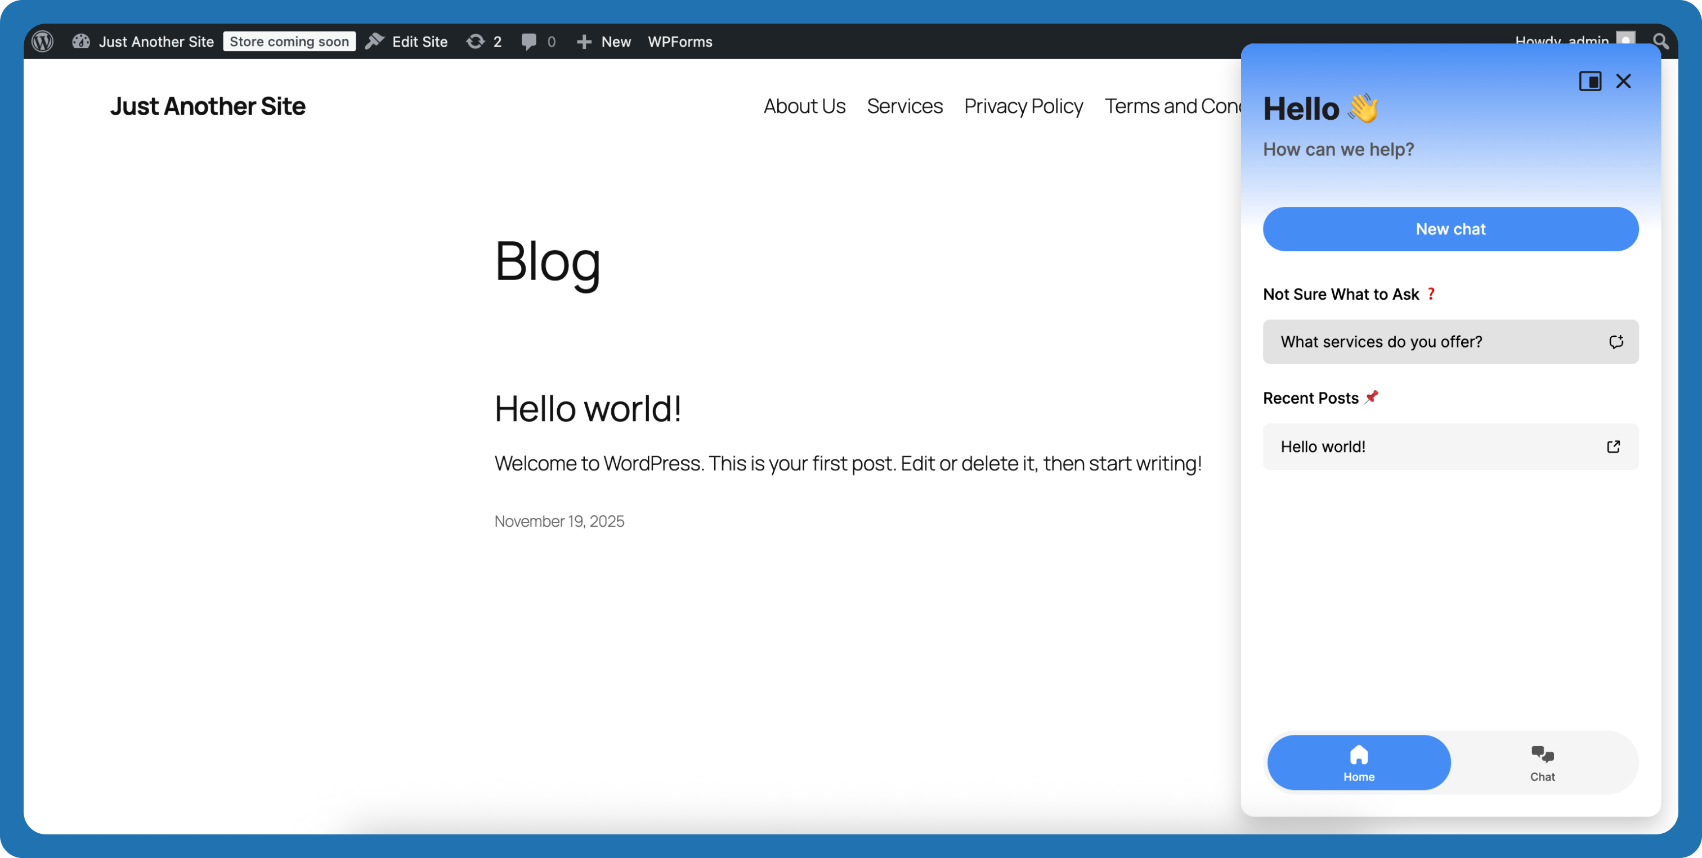Viewport: 1702px width, 858px height.
Task: Go to the Services menu link
Action: 904,106
